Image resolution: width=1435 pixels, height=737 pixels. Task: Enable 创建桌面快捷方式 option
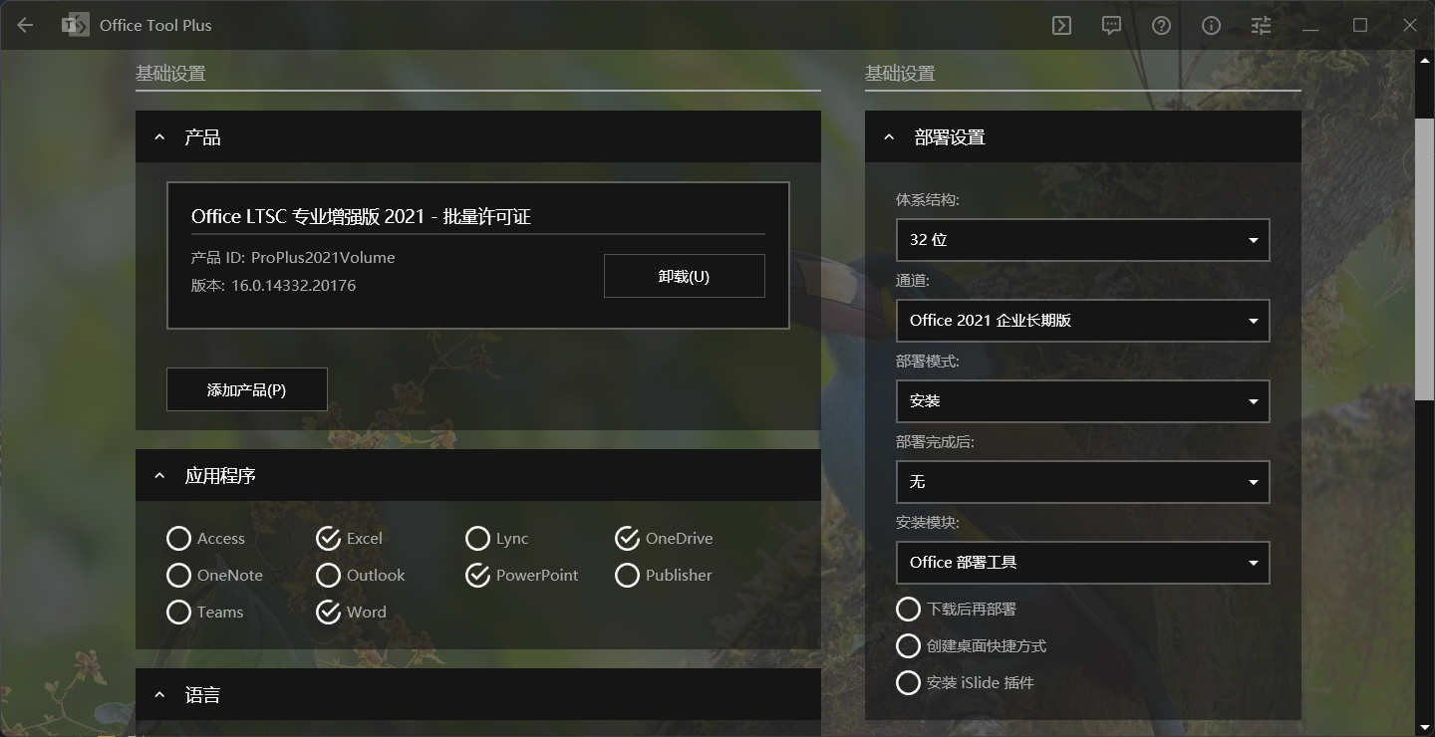point(971,645)
